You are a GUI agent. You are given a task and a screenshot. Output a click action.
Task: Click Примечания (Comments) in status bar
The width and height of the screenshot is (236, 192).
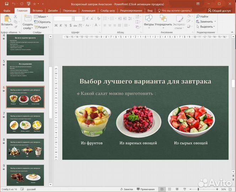[x=146, y=189]
